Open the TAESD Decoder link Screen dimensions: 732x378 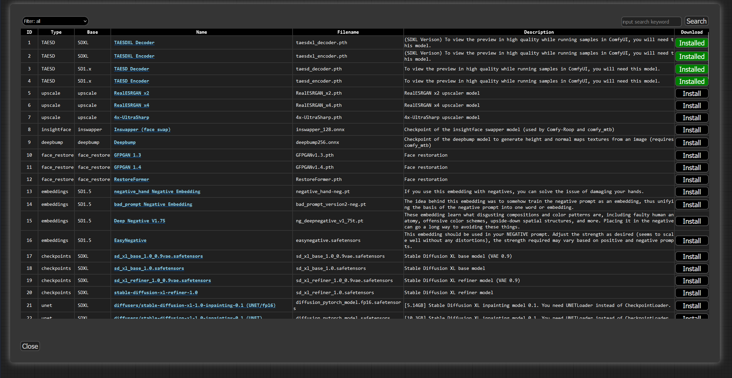(x=131, y=69)
